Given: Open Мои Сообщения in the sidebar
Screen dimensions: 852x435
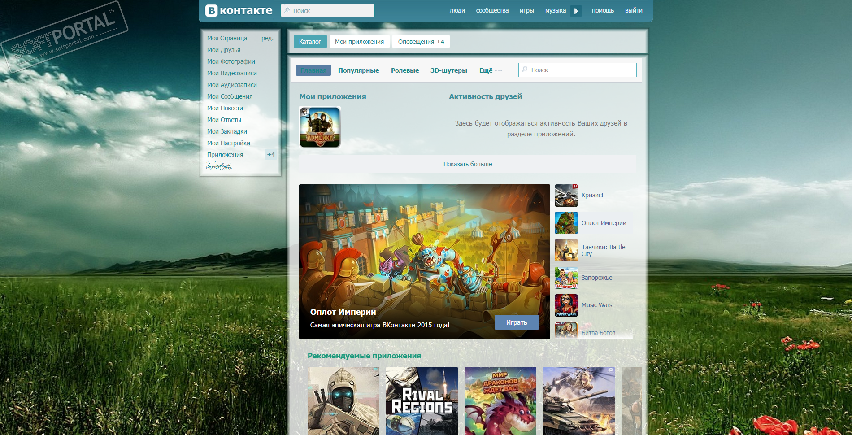Looking at the screenshot, I should tap(230, 96).
